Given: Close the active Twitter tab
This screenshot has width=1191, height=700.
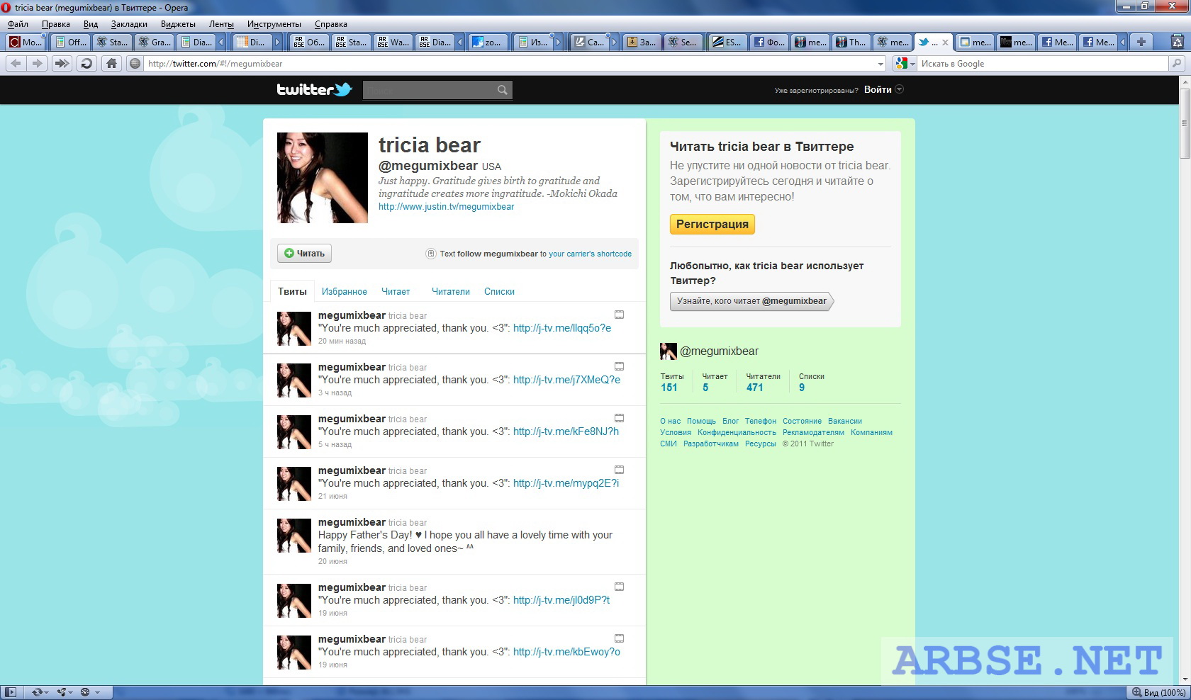Looking at the screenshot, I should pos(945,43).
